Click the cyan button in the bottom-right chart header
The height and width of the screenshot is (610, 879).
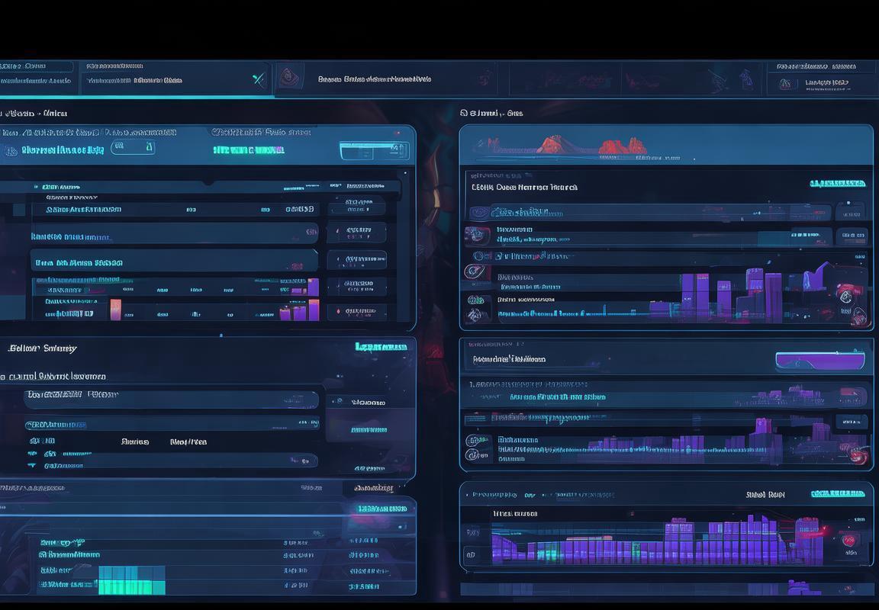(x=838, y=494)
